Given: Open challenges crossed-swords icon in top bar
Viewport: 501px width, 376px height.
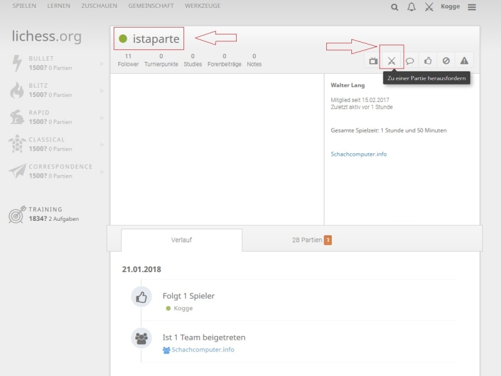Looking at the screenshot, I should coord(429,7).
